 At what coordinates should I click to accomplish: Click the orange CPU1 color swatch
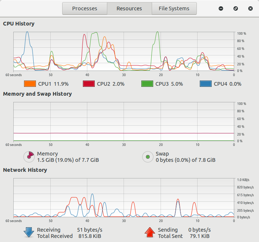[x=30, y=84]
